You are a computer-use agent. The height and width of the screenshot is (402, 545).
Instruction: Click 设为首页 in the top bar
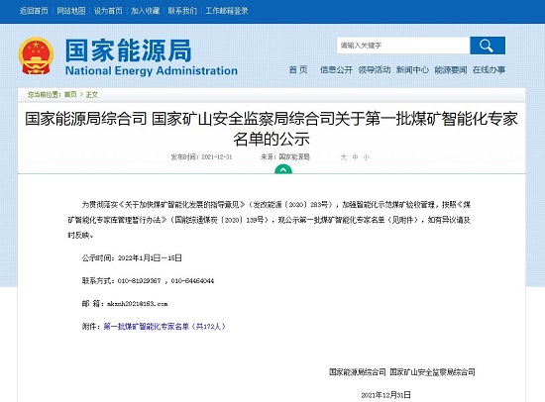pos(108,11)
